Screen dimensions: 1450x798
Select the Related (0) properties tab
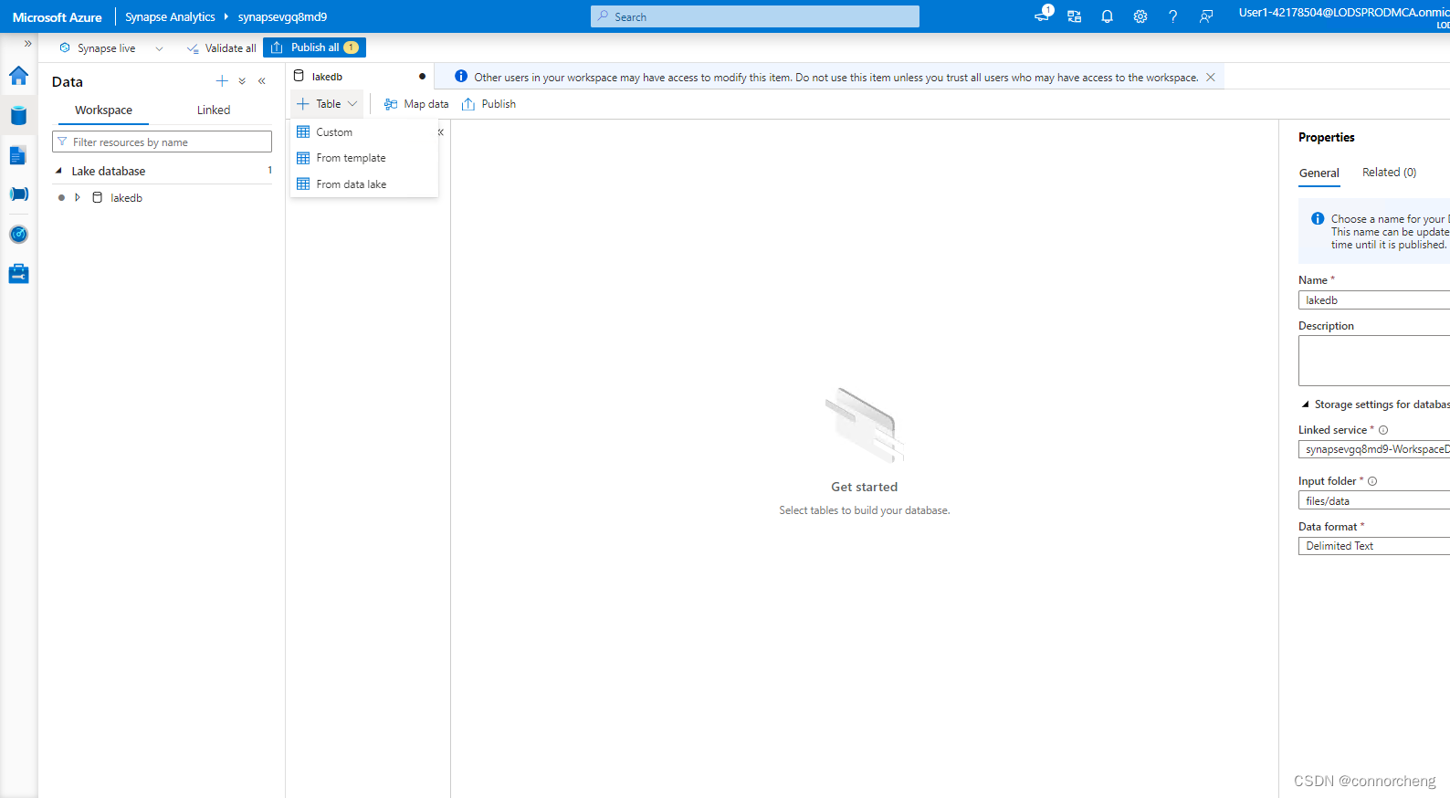point(1389,173)
